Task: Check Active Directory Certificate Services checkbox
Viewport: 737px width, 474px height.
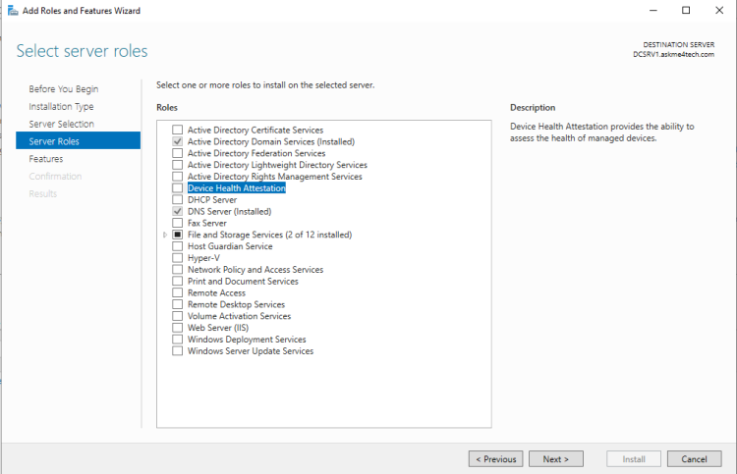Action: click(x=177, y=130)
